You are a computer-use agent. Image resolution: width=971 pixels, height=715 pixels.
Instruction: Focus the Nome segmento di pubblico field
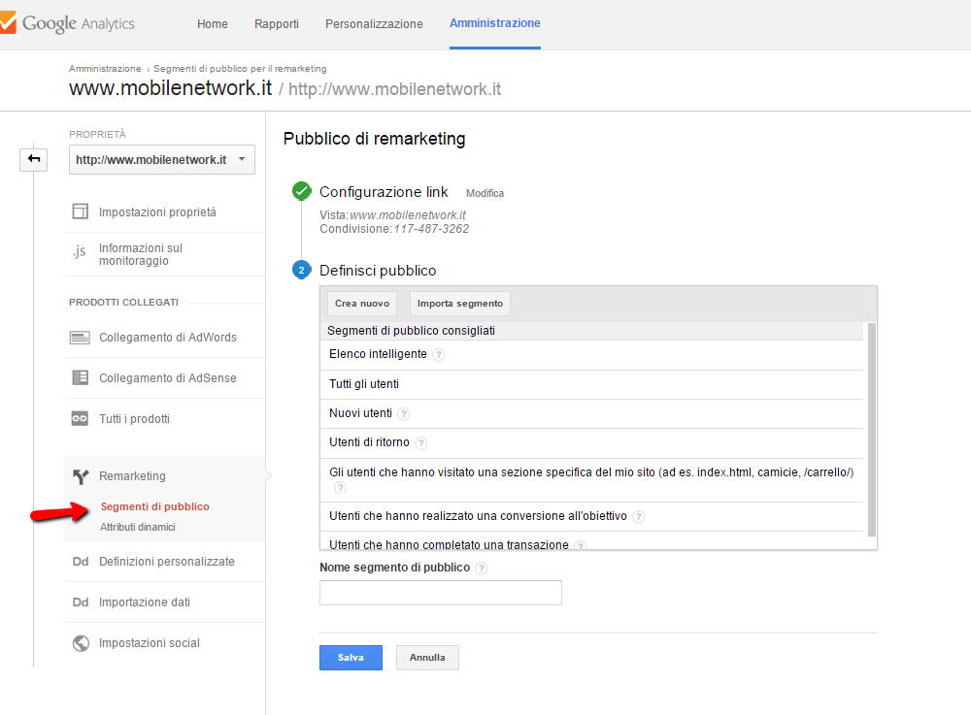coord(440,593)
